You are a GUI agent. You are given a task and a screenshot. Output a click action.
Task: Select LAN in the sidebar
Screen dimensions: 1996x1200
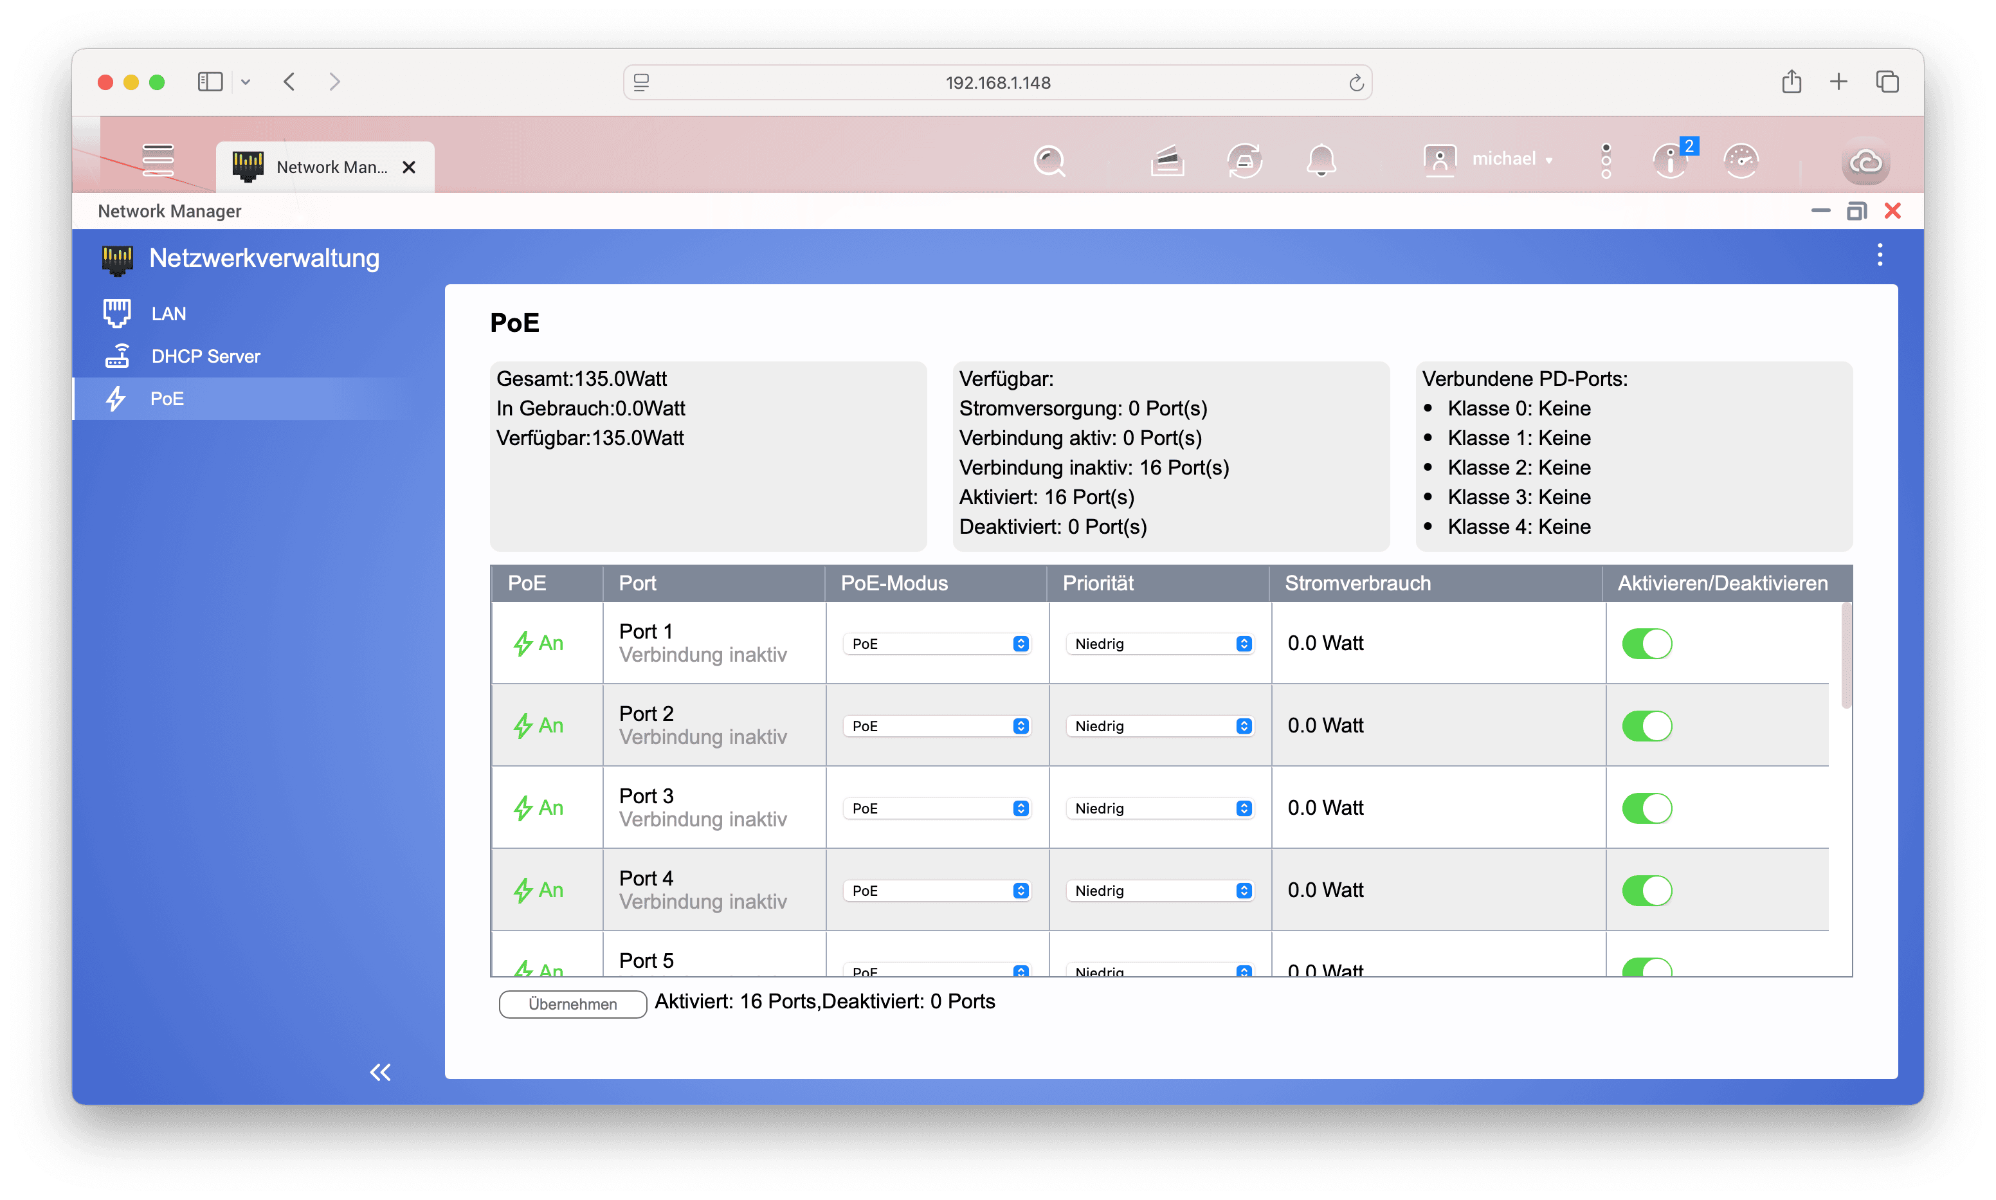click(168, 314)
